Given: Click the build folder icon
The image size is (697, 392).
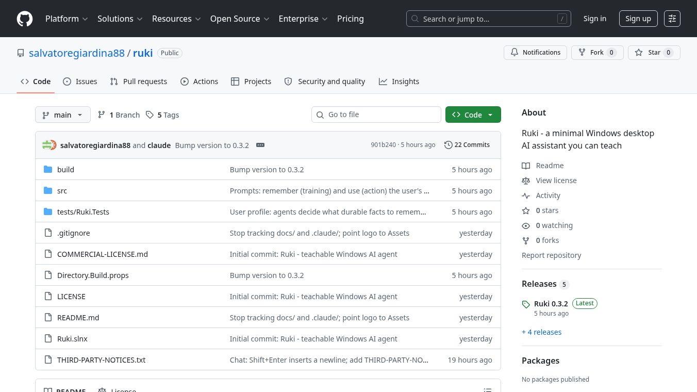Looking at the screenshot, I should click(x=48, y=169).
